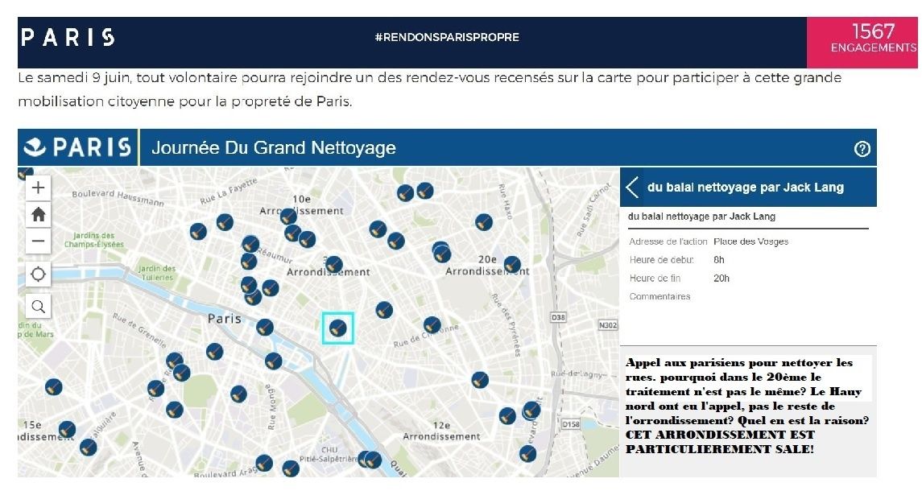Click the Paris logo in dark header
The width and height of the screenshot is (922, 491).
[x=68, y=38]
